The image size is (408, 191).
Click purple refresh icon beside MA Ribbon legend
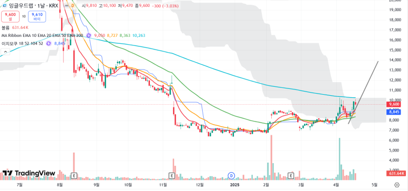click(89, 35)
